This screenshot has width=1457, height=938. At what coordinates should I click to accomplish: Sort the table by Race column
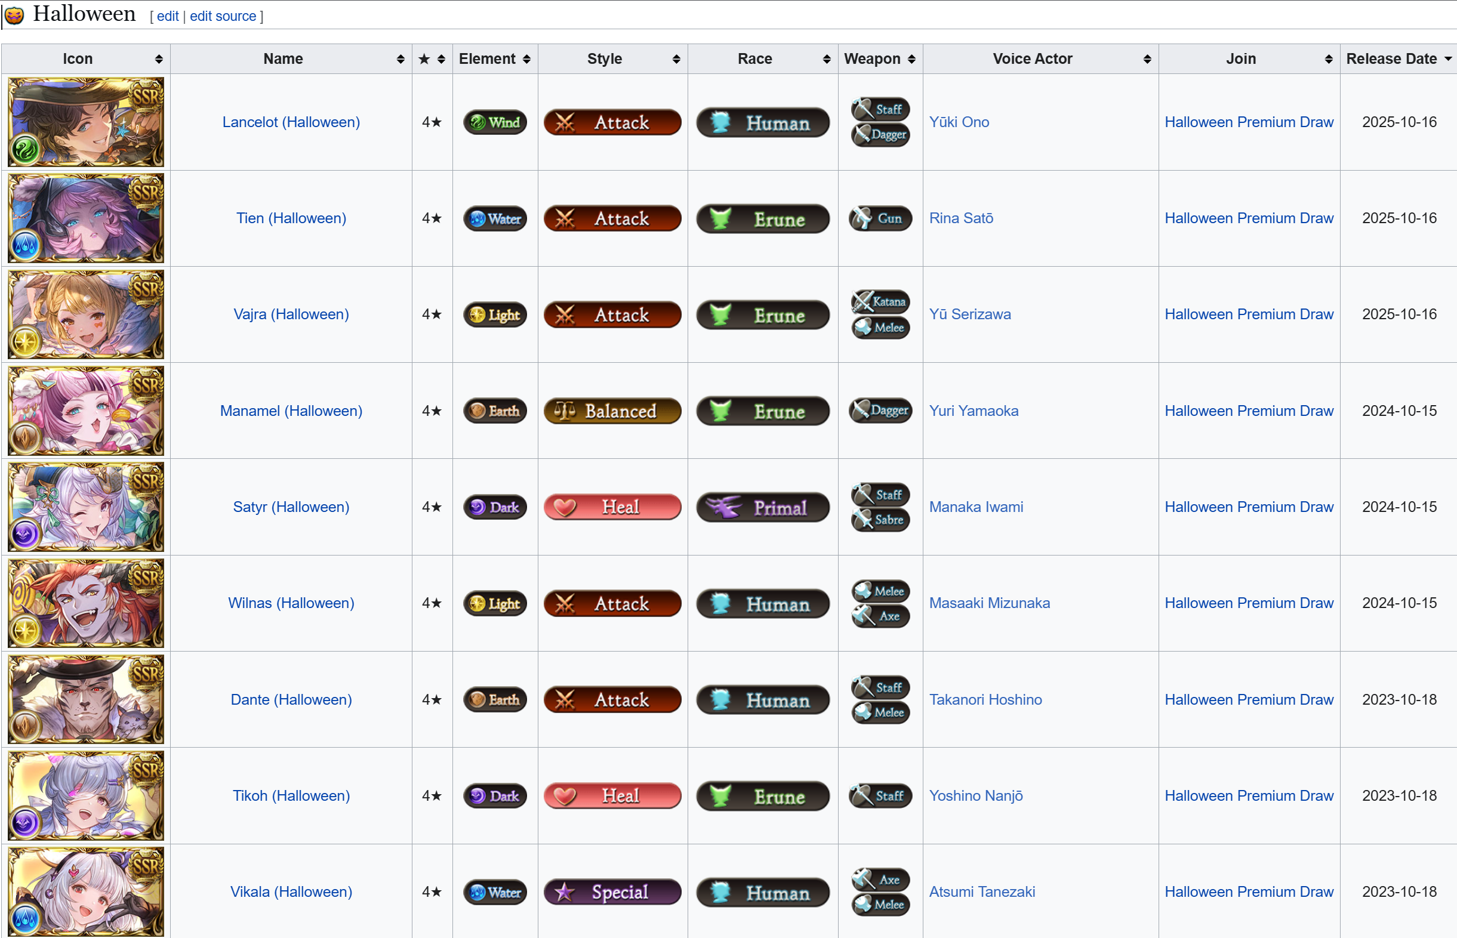click(x=763, y=59)
